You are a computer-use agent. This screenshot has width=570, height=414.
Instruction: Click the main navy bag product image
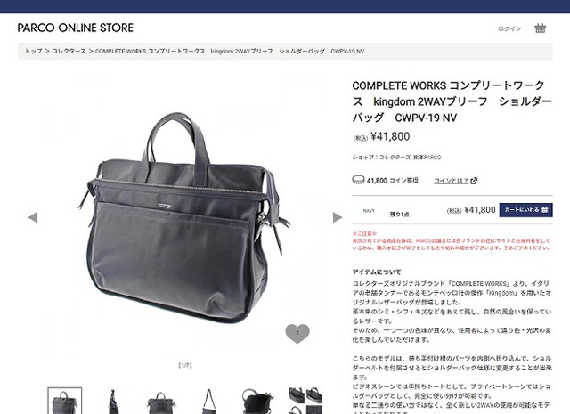click(185, 216)
